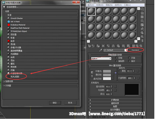The width and height of the screenshot is (156, 119).
Task: Expand the 场景材质 group in browser
Action: pyautogui.click(x=40, y=81)
